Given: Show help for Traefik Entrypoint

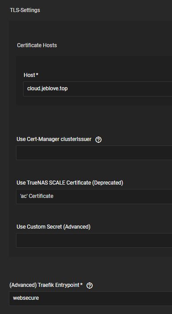Looking at the screenshot, I should 89,286.
